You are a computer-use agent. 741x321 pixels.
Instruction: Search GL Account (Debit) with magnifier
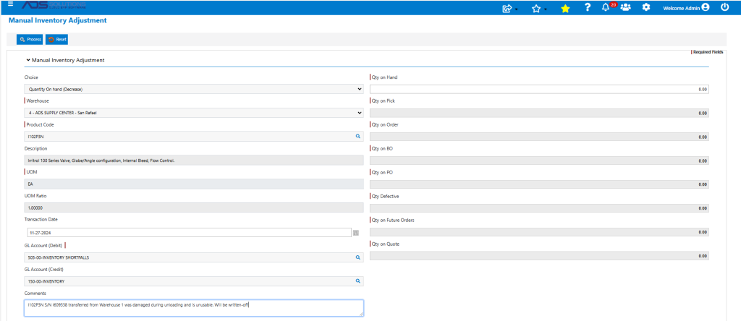(x=358, y=257)
